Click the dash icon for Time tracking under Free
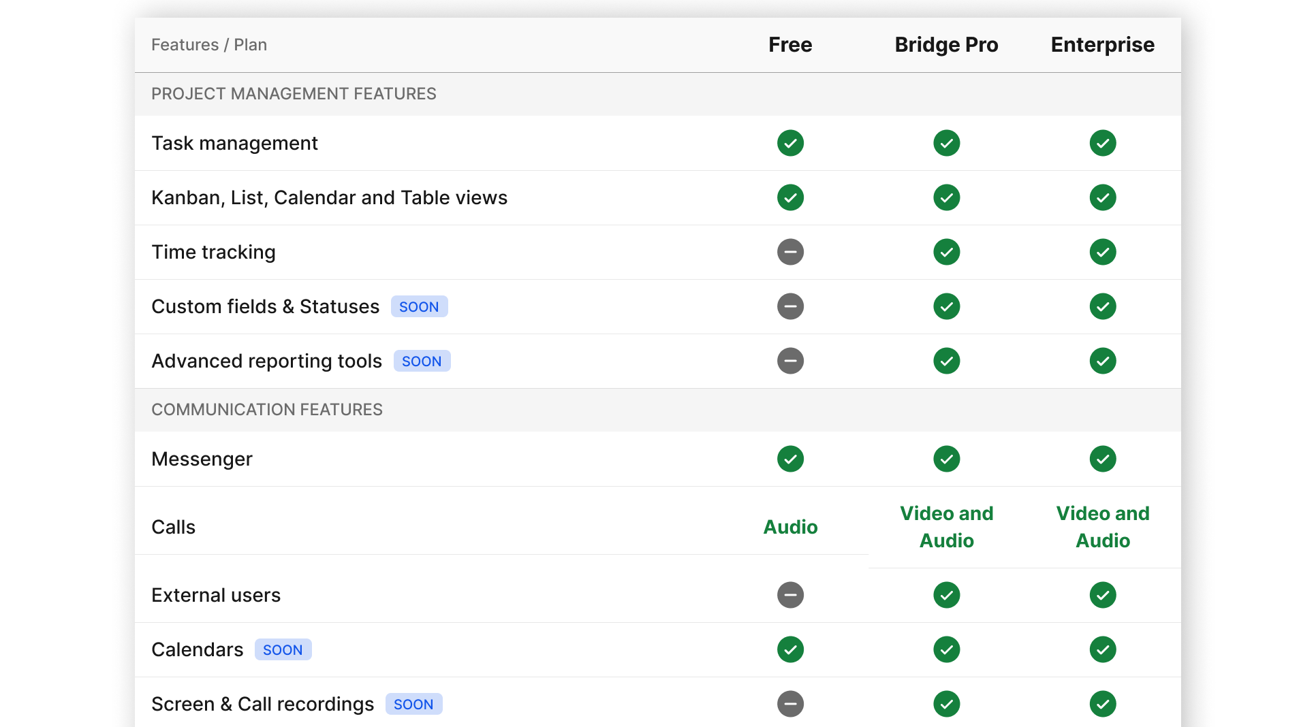The image size is (1316, 727). point(789,252)
